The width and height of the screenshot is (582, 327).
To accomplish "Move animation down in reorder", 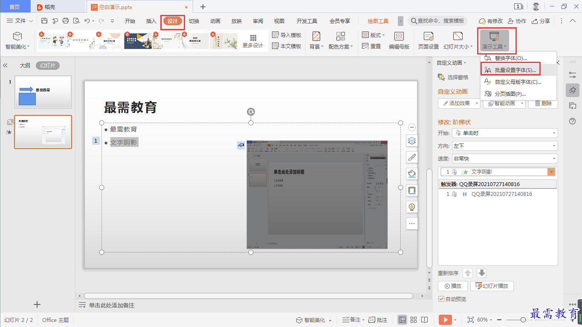I will (482, 273).
